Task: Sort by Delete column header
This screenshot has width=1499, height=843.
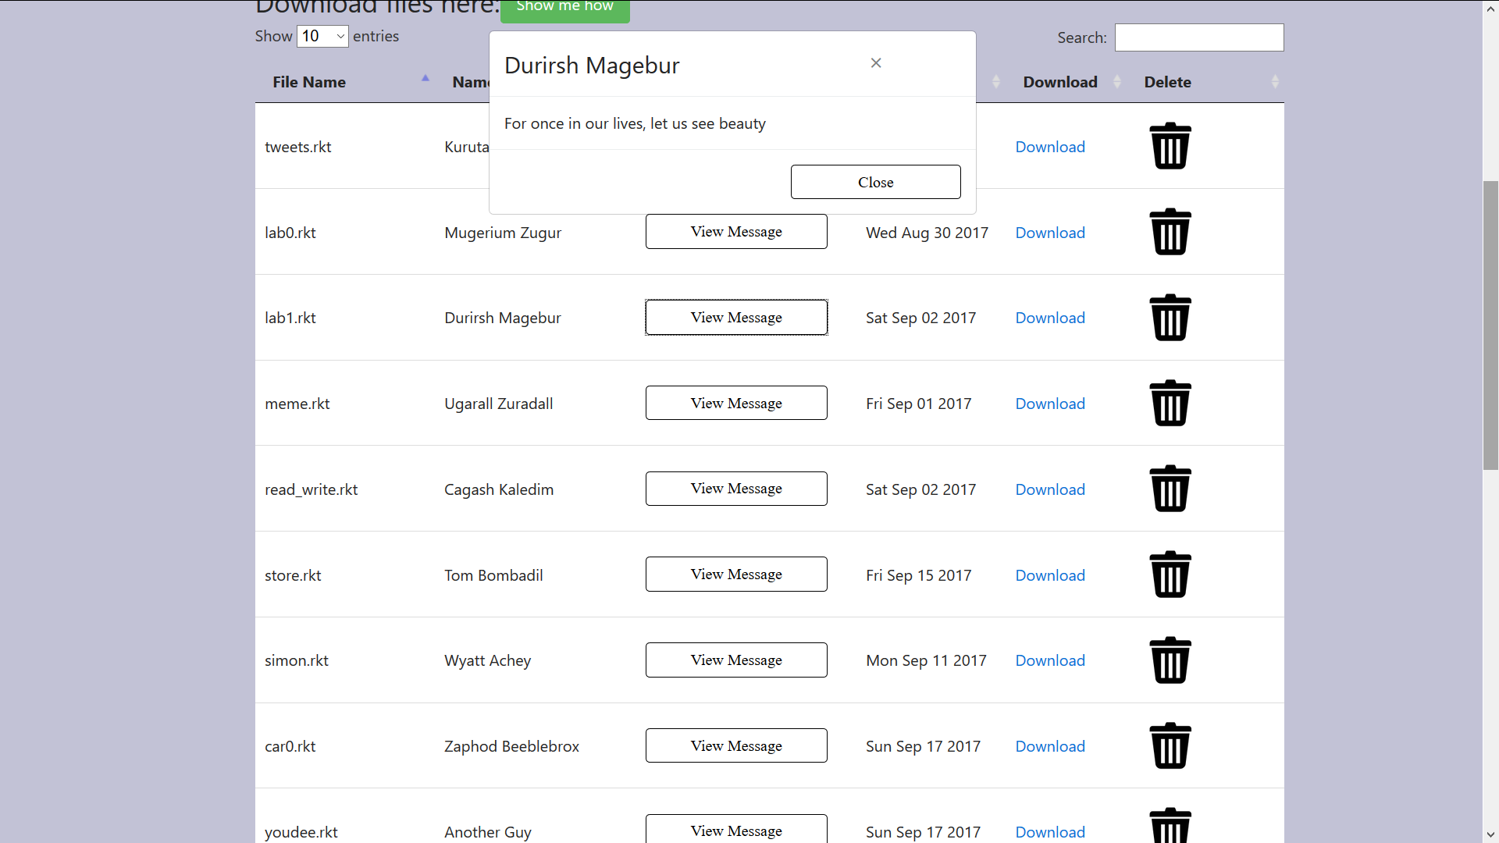Action: coord(1167,82)
